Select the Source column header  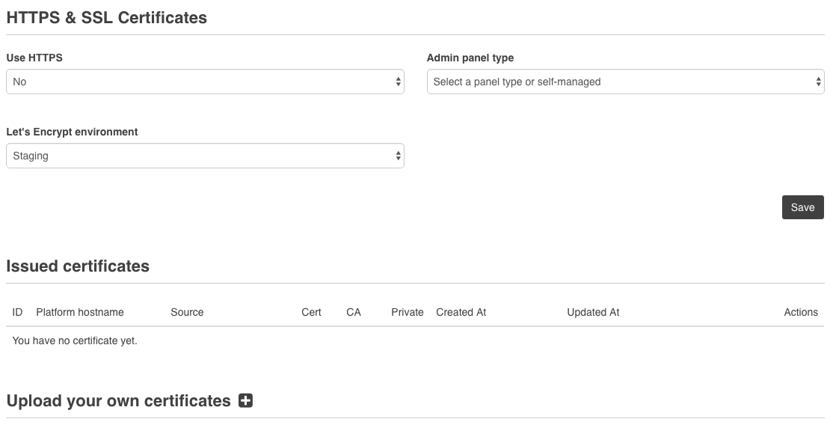point(187,312)
